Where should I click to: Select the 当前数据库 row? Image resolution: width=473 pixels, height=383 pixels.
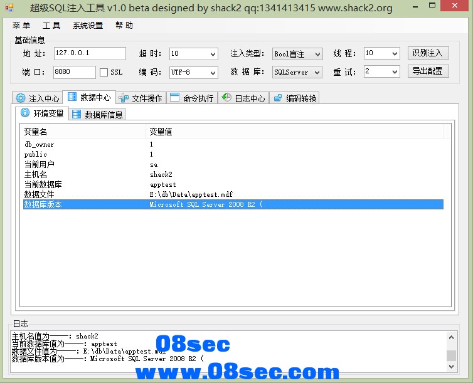[x=233, y=184]
